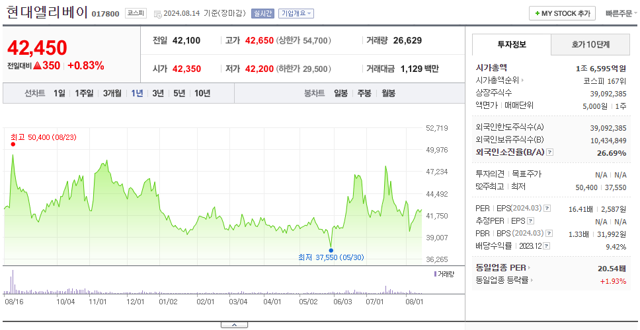
Task: Click the 시가총액순위 link
Action: (498, 81)
